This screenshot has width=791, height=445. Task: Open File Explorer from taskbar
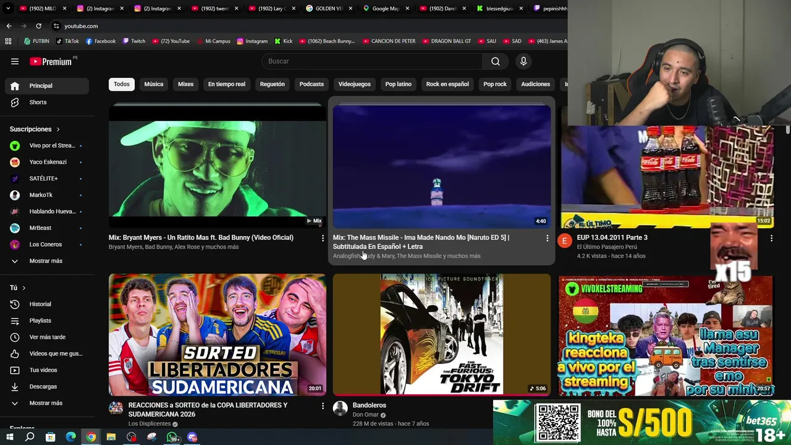point(111,437)
